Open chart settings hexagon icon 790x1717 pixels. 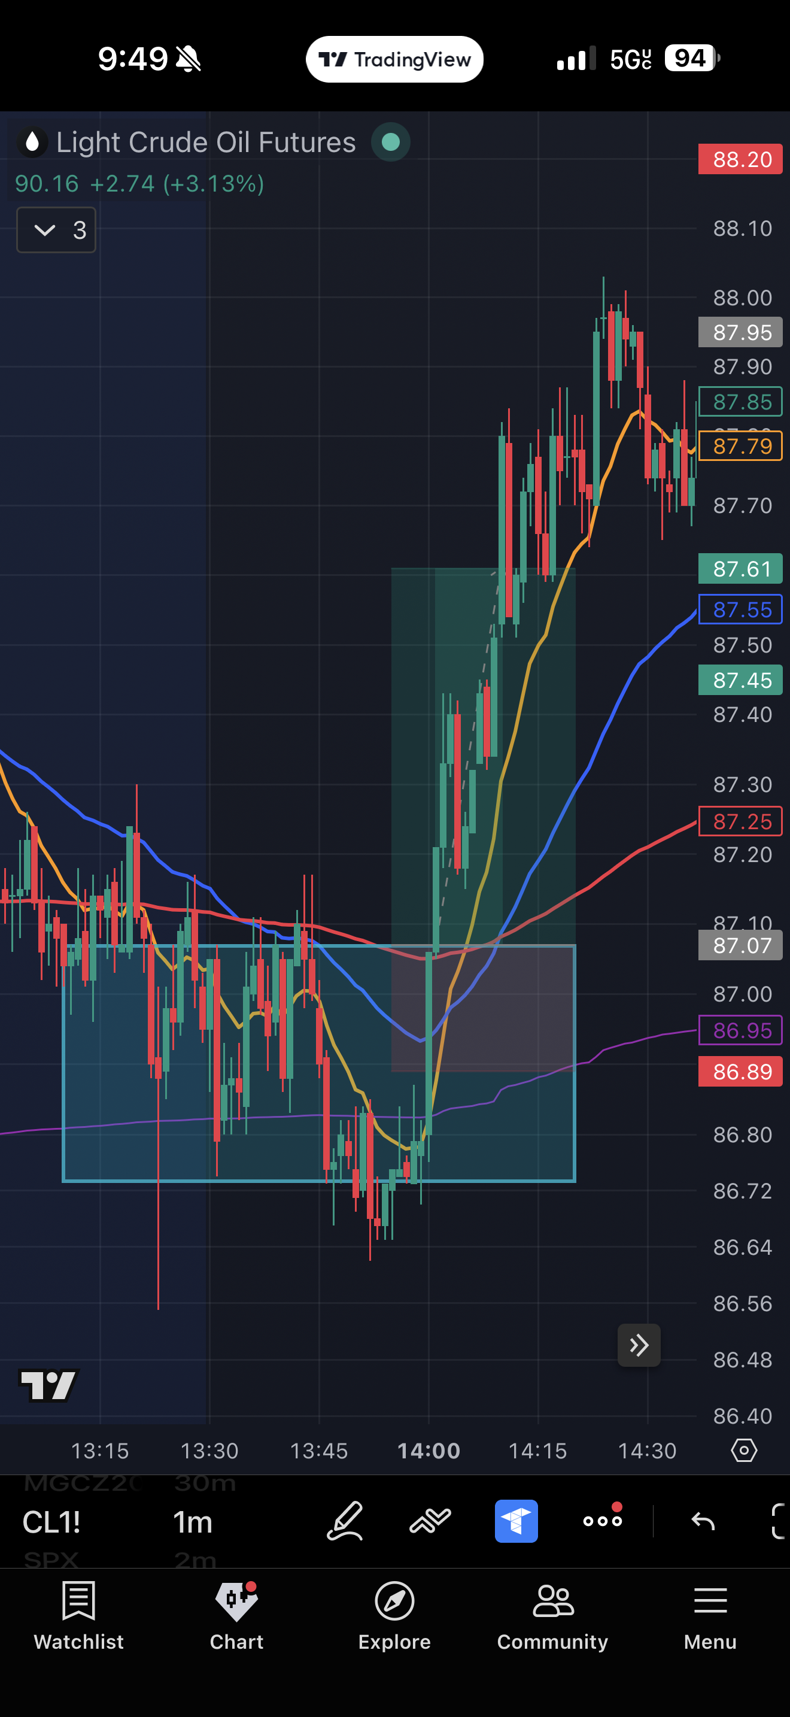click(x=743, y=1451)
